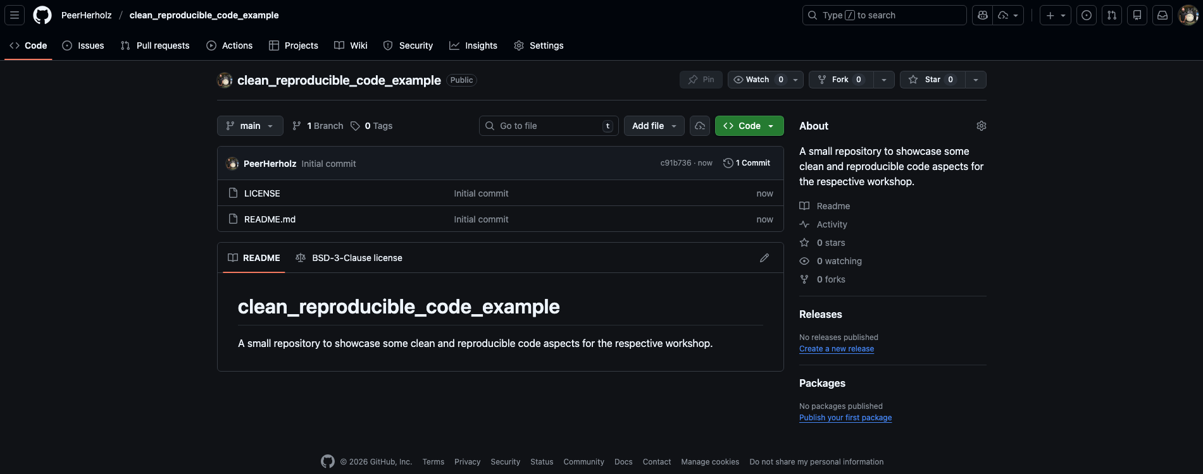View the 0 watching link
This screenshot has width=1203, height=474.
coord(830,261)
